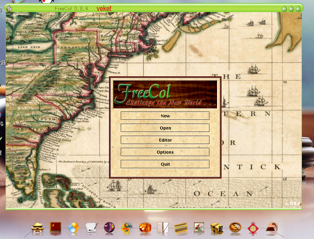Launch the map Editor from the menu

tap(165, 140)
